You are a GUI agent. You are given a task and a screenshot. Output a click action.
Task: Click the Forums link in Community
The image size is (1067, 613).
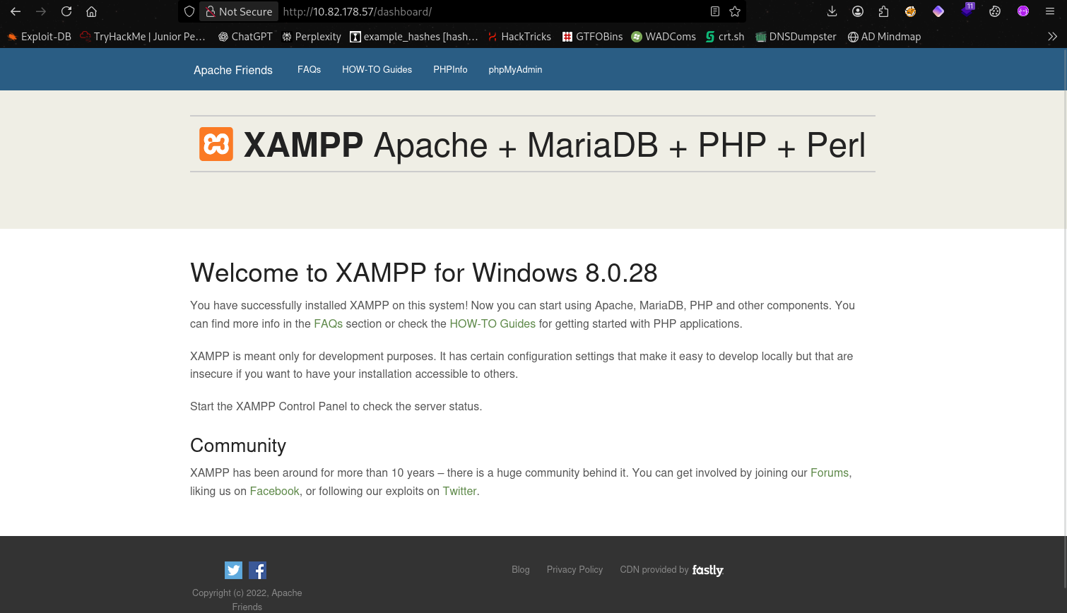click(x=829, y=472)
